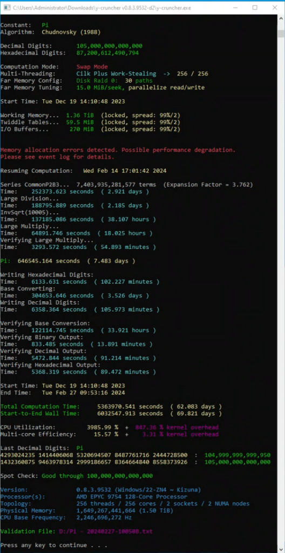Click the 'Total Computation Time' label
This screenshot has height=553, width=285.
pyautogui.click(x=40, y=407)
